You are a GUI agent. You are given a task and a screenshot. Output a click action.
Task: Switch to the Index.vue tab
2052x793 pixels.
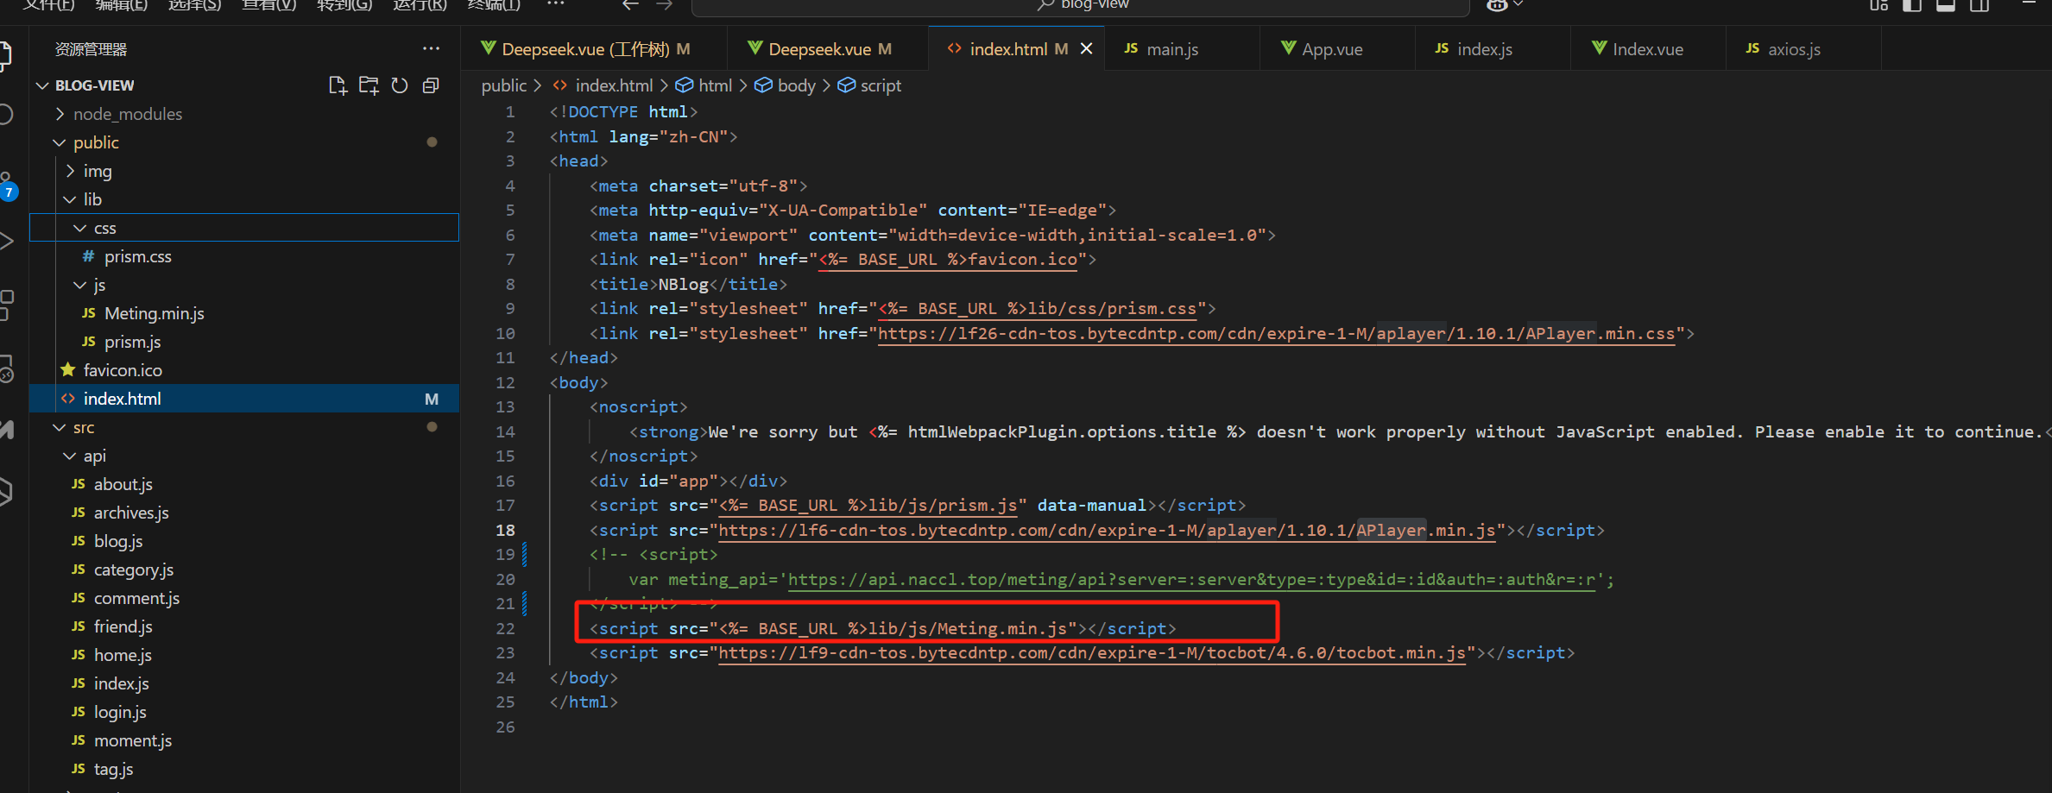[x=1647, y=49]
